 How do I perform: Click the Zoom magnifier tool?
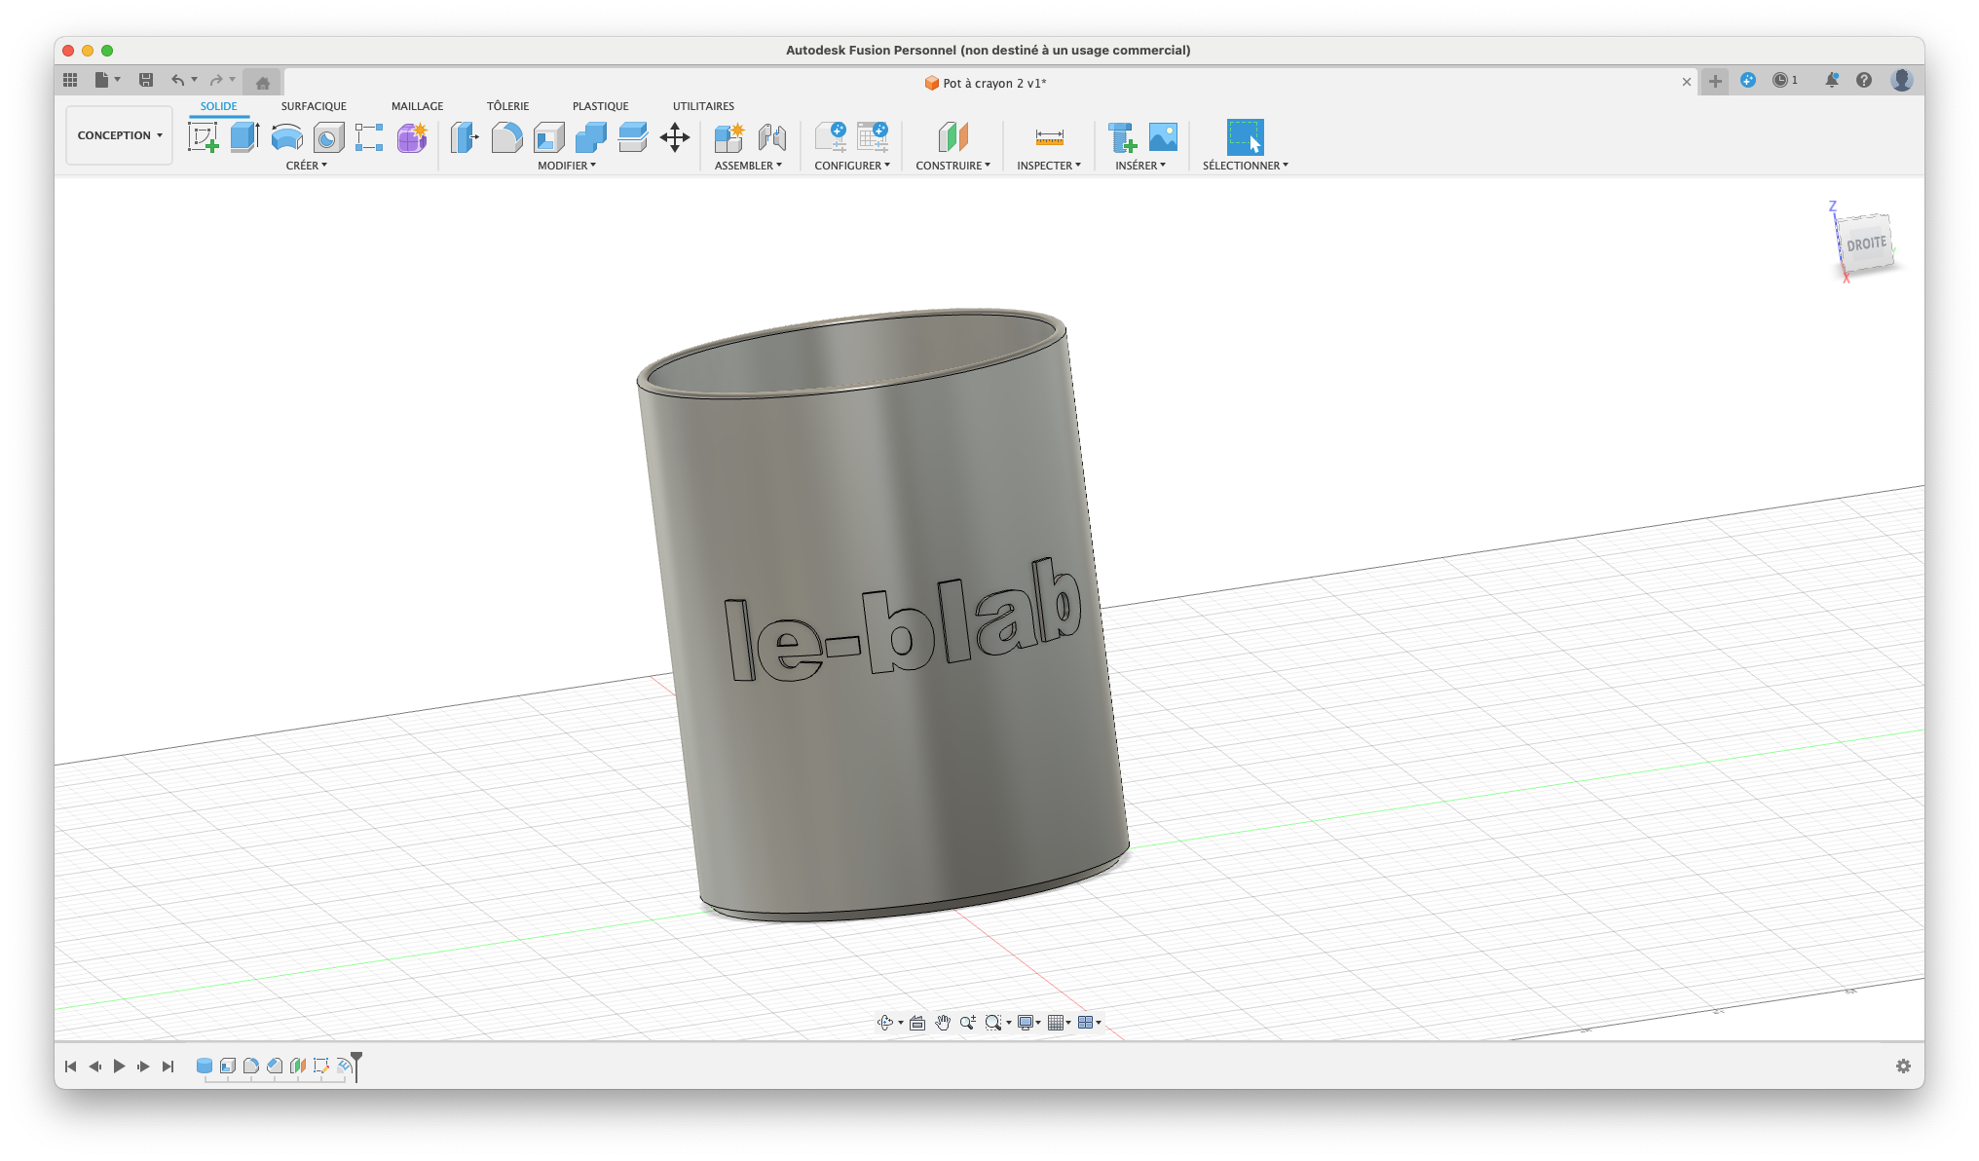click(x=967, y=1023)
